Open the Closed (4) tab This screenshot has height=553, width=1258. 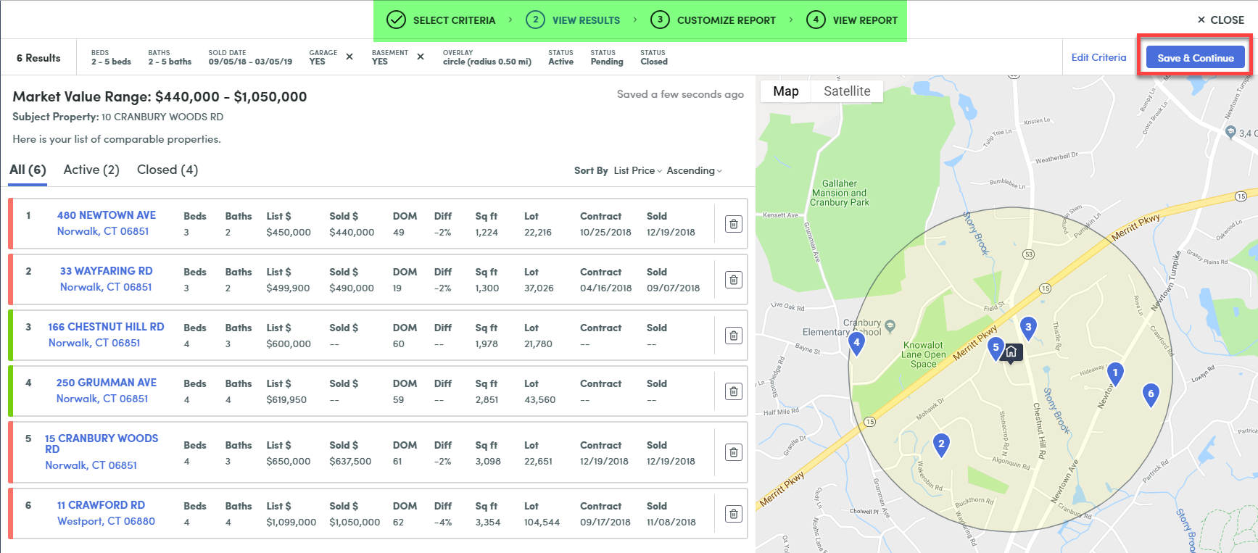[167, 170]
